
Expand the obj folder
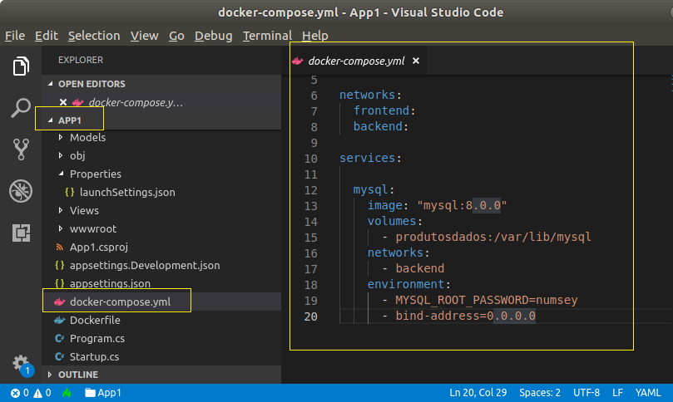click(61, 155)
